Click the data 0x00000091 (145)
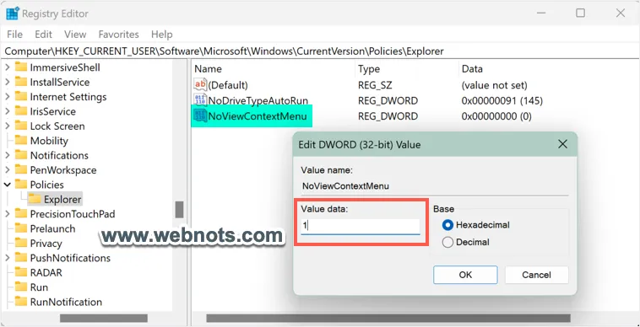The width and height of the screenshot is (640, 327). (x=502, y=100)
